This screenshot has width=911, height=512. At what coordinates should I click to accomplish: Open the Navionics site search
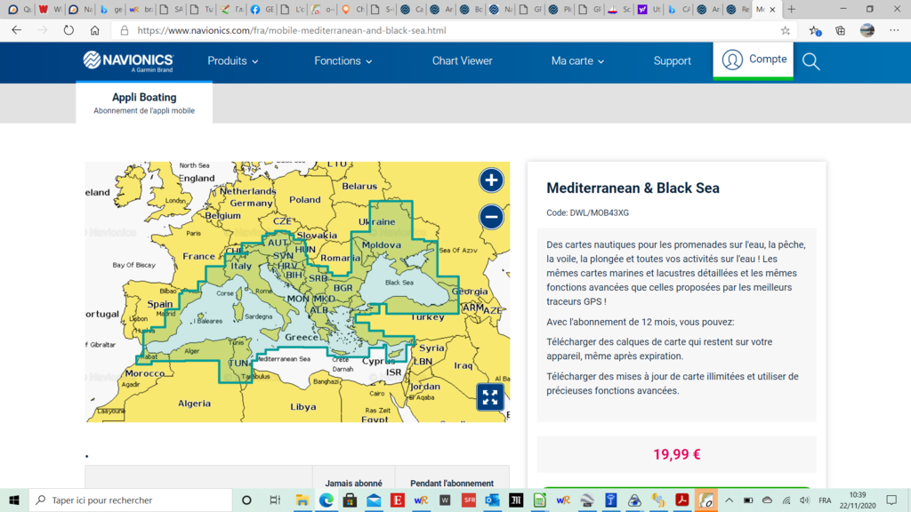point(811,61)
